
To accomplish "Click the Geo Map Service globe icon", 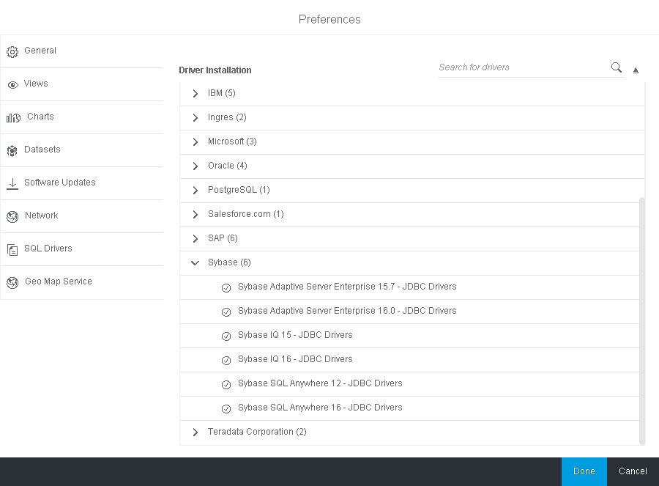I will 12,283.
